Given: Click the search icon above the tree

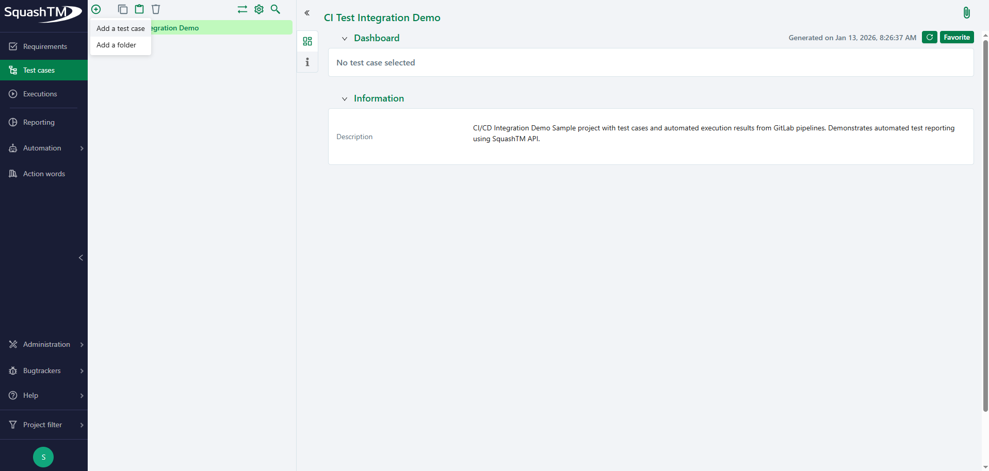Looking at the screenshot, I should coord(275,9).
